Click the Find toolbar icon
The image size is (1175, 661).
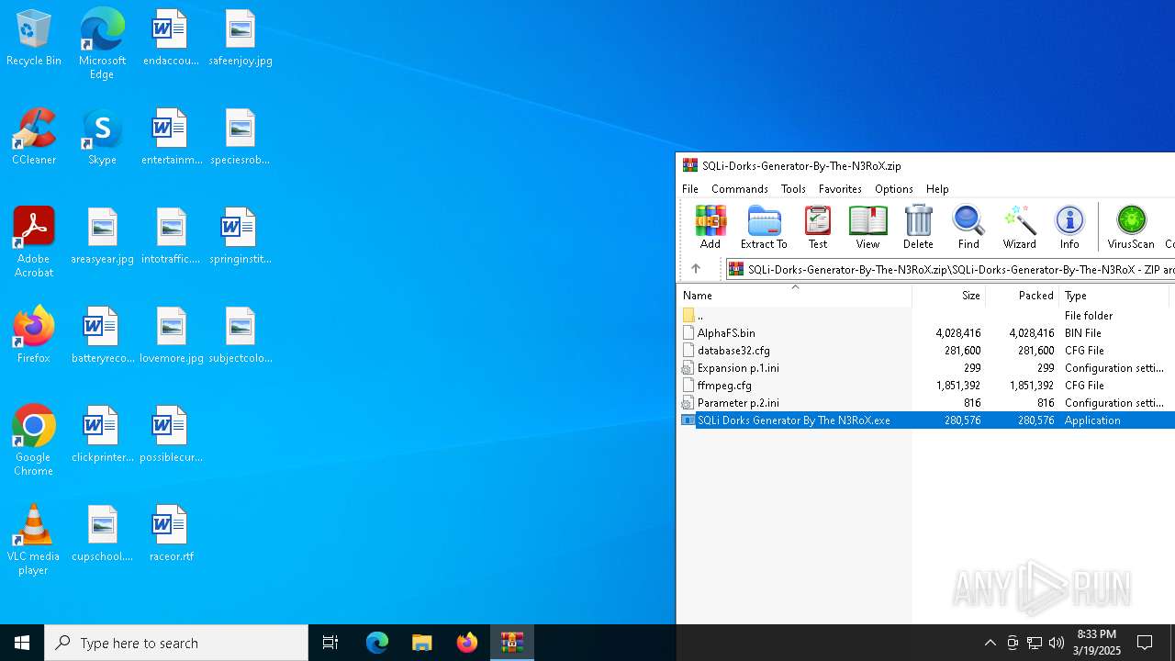pyautogui.click(x=968, y=227)
